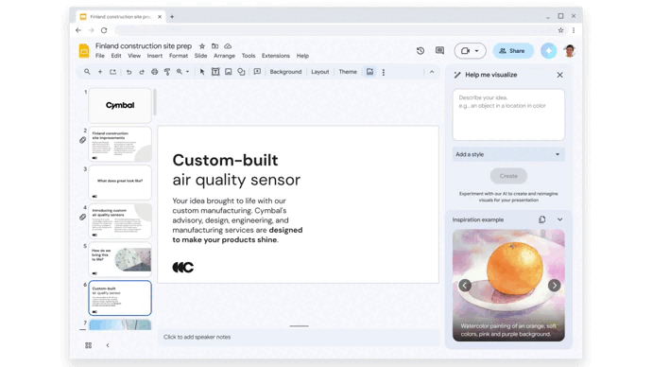Bookmark this page with the address bar star

click(x=560, y=30)
